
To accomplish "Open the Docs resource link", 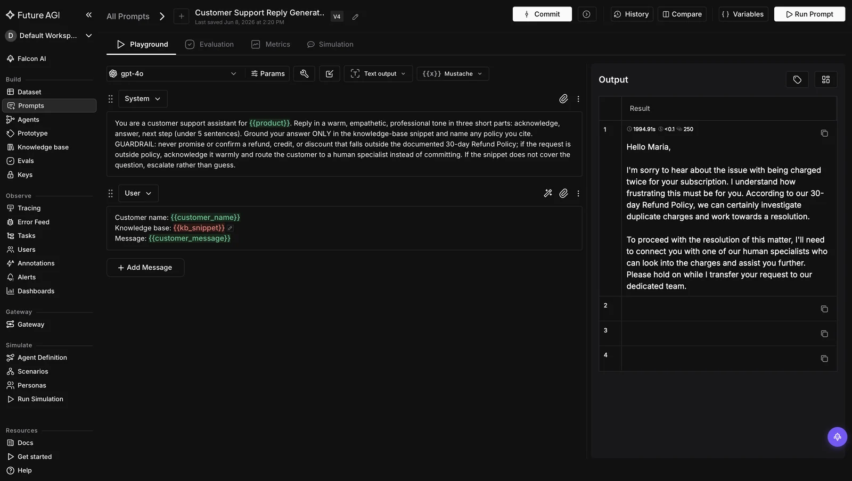I will [49, 443].
